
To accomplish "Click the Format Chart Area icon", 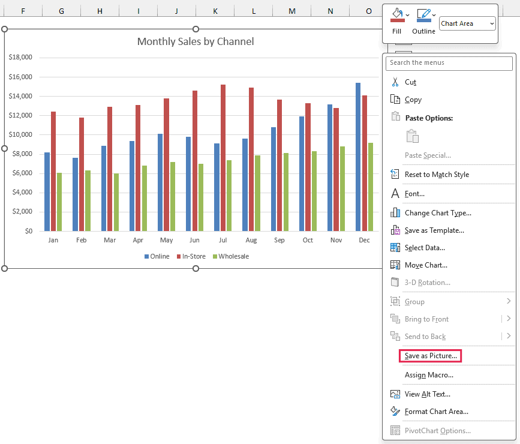I will click(x=395, y=411).
